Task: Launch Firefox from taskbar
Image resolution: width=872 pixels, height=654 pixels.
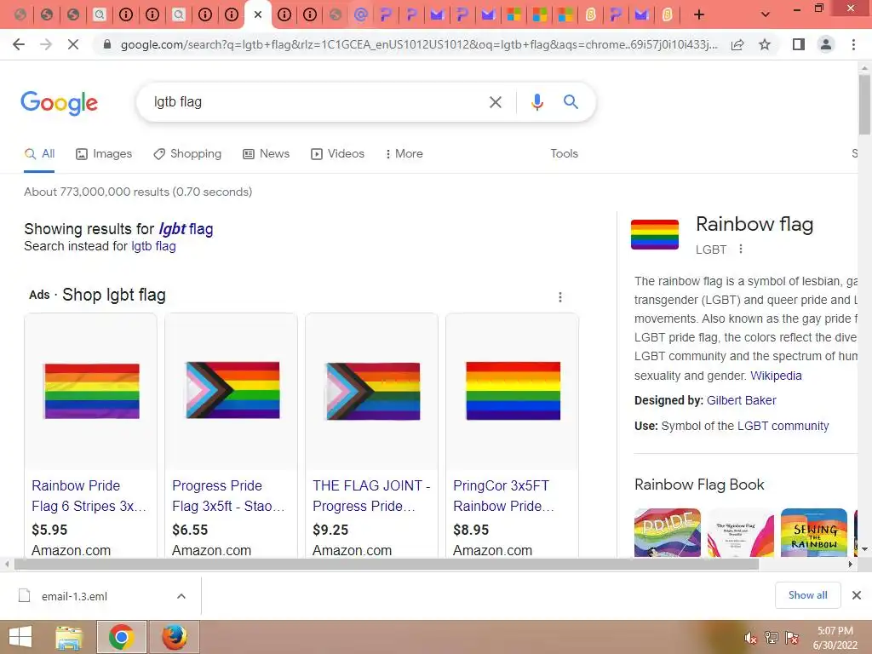Action: 174,637
